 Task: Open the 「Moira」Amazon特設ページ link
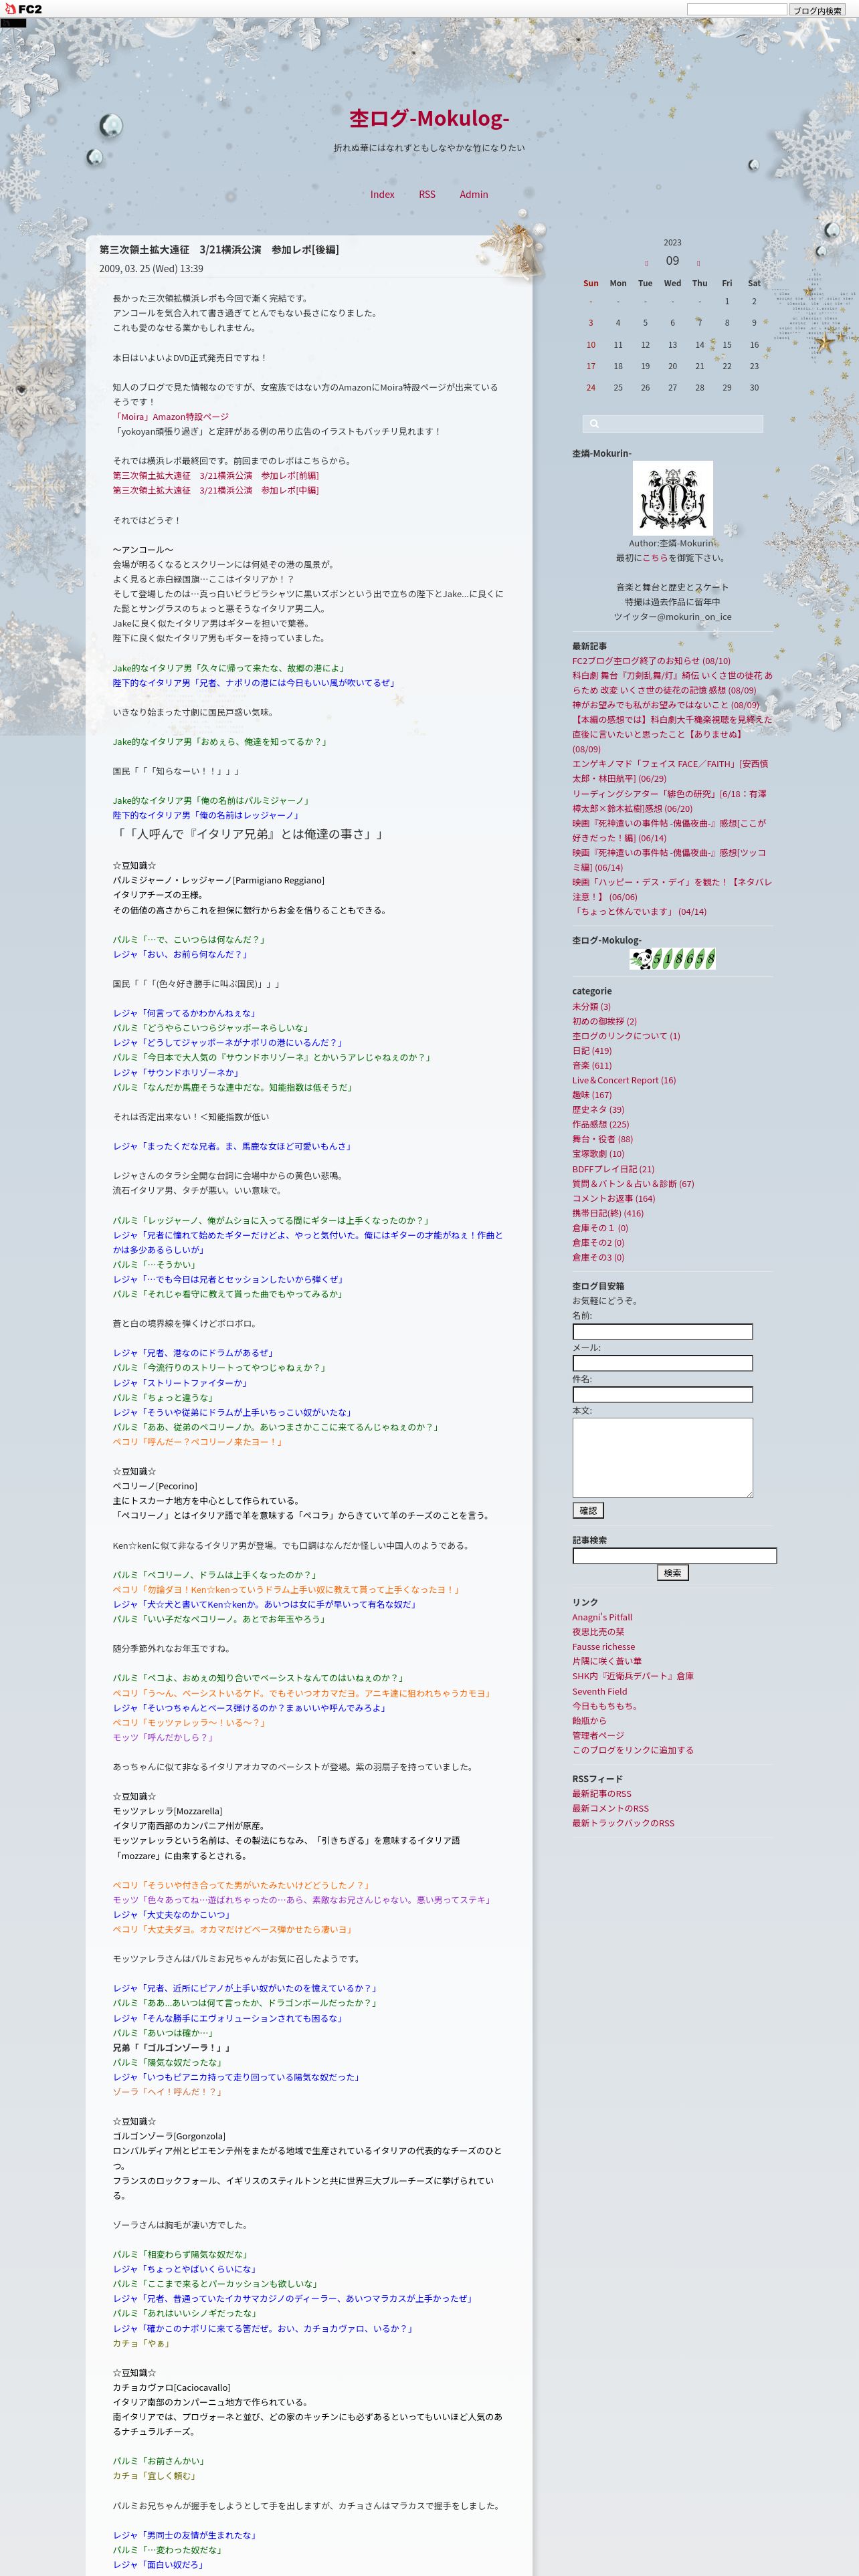(x=170, y=417)
